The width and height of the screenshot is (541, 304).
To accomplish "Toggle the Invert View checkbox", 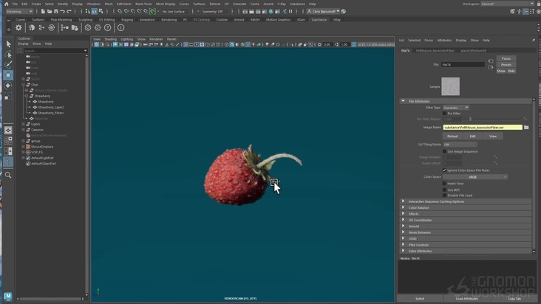I will click(444, 184).
